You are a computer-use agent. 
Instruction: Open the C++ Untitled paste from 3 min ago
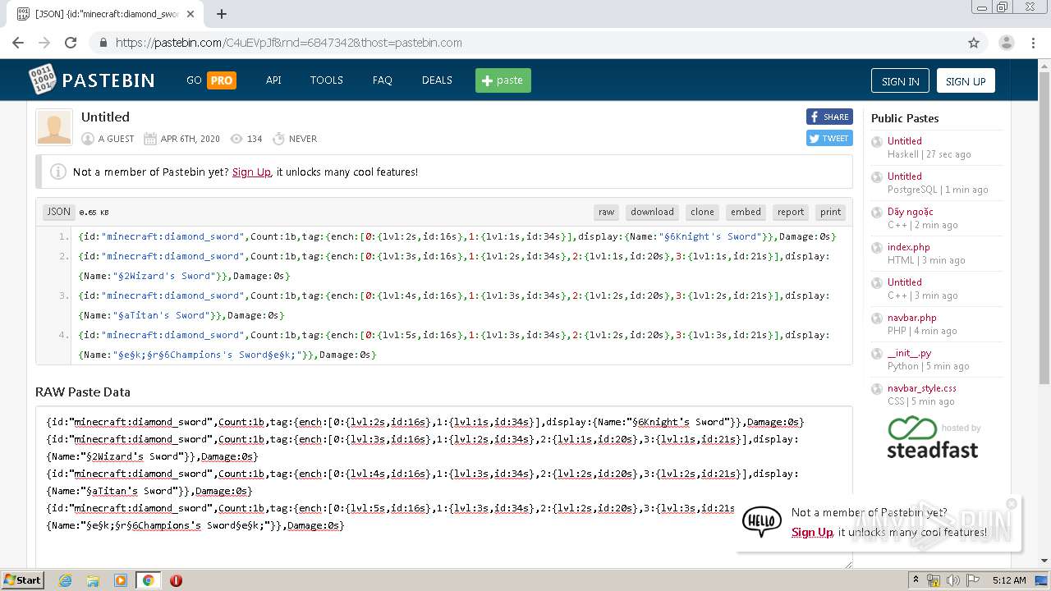pos(904,282)
